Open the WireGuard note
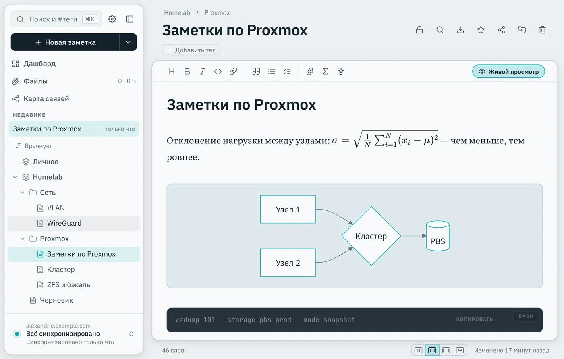 tap(74, 223)
